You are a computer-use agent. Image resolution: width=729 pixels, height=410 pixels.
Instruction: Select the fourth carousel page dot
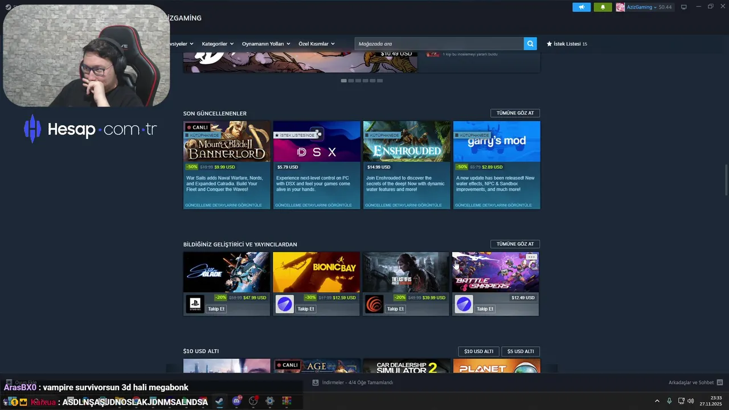tap(366, 81)
